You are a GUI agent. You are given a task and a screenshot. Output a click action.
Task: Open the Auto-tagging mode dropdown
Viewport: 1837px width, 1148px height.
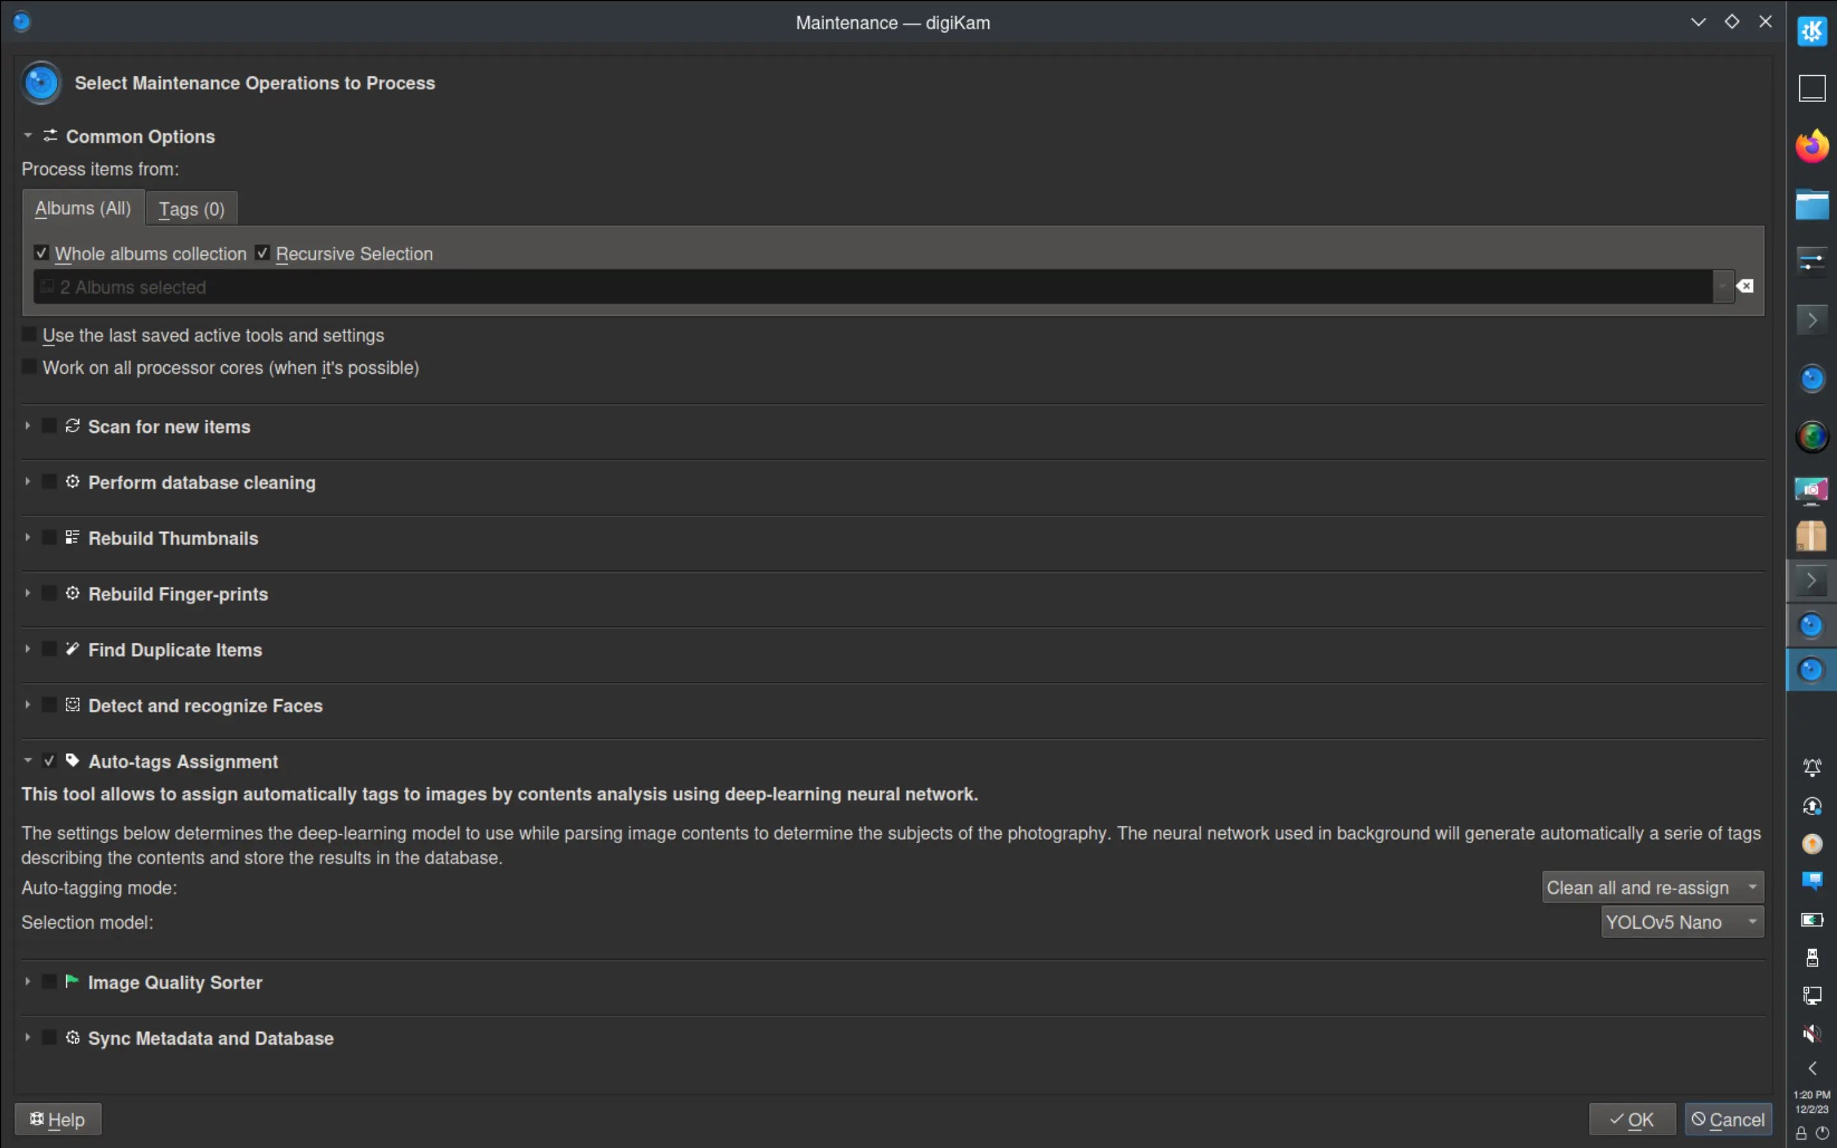pos(1652,887)
